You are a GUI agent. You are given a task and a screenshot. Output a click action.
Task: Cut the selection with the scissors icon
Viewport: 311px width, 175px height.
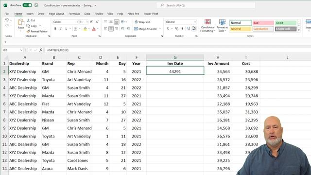coord(28,20)
